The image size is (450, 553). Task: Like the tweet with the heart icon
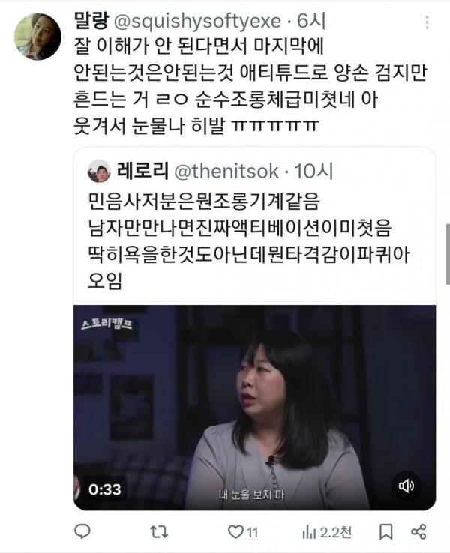pyautogui.click(x=235, y=531)
